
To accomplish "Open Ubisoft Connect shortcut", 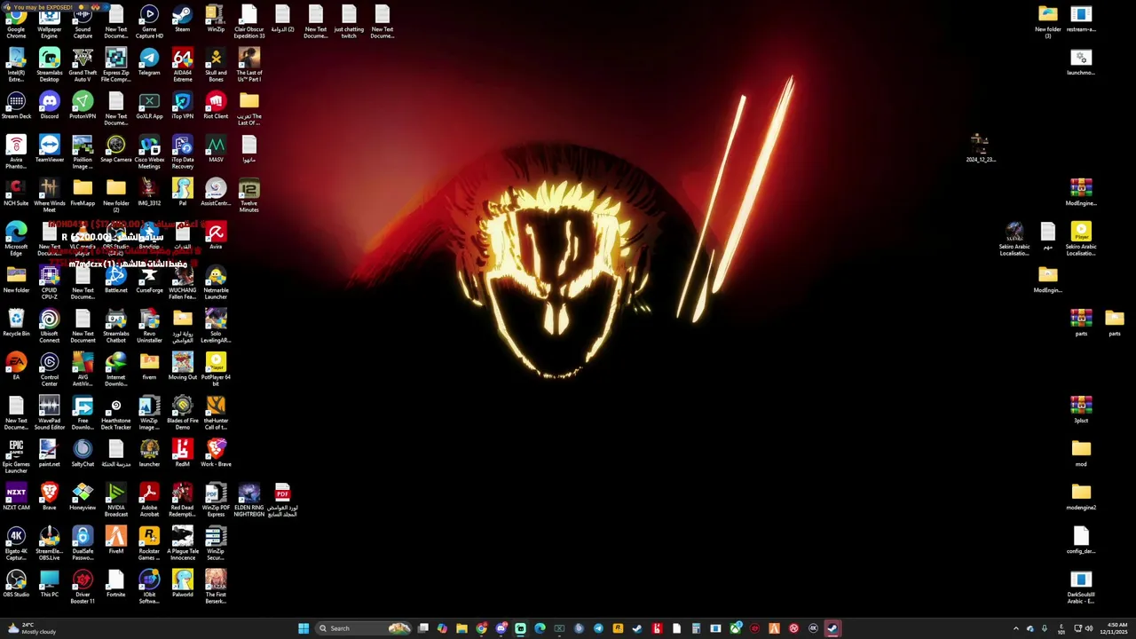I will (50, 326).
